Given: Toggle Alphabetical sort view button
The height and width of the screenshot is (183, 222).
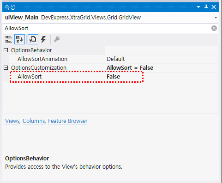Looking at the screenshot, I should click(x=19, y=39).
